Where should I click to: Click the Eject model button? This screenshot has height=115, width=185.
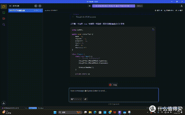pos(140,6)
